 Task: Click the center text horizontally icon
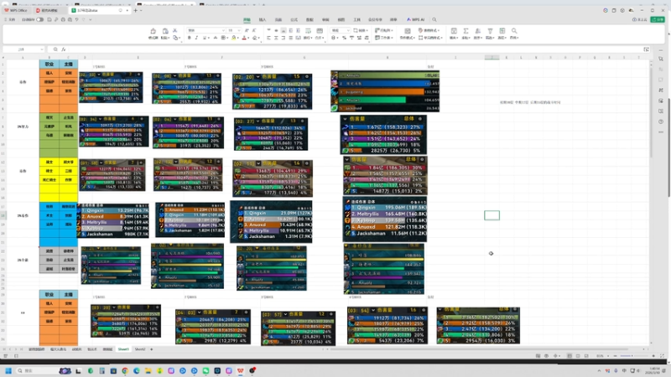click(x=276, y=38)
